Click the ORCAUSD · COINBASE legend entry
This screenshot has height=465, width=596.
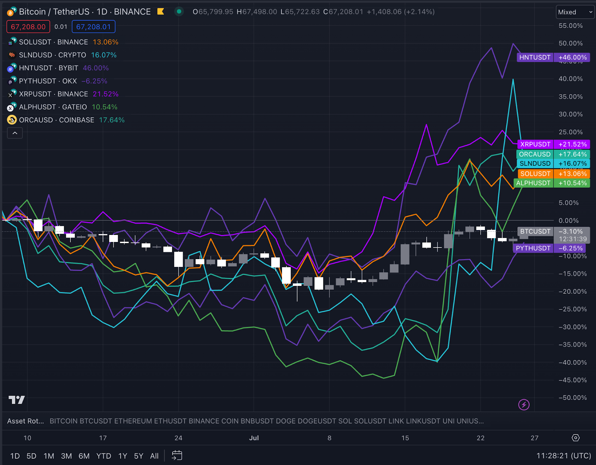click(57, 120)
